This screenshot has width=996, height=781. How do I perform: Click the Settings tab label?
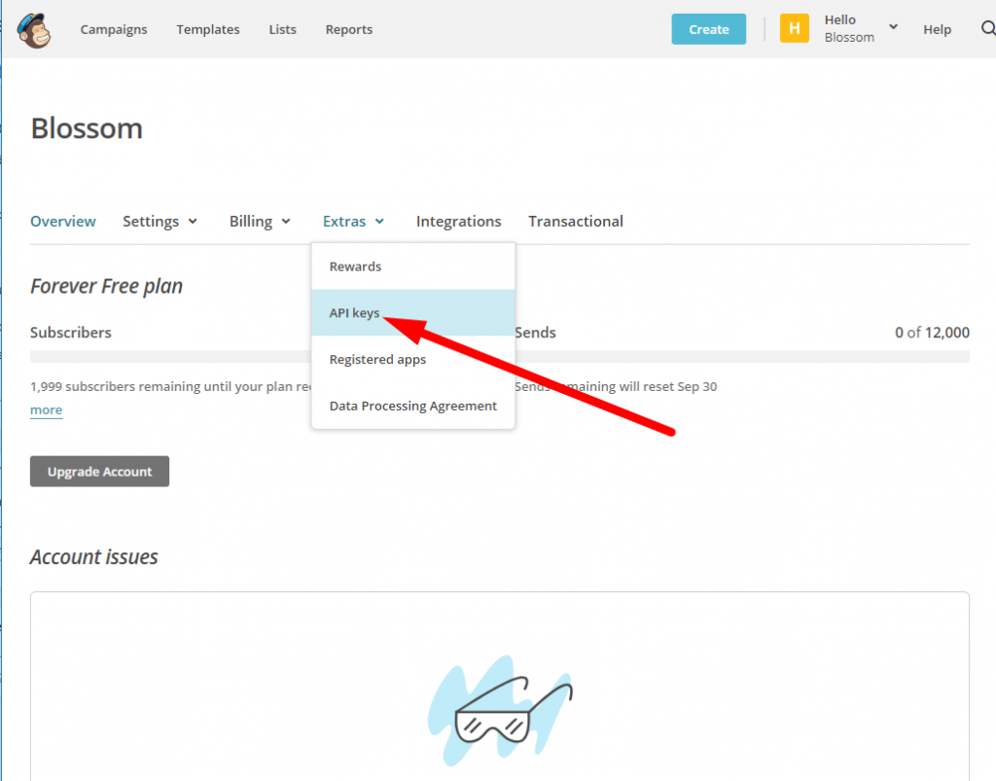click(151, 221)
